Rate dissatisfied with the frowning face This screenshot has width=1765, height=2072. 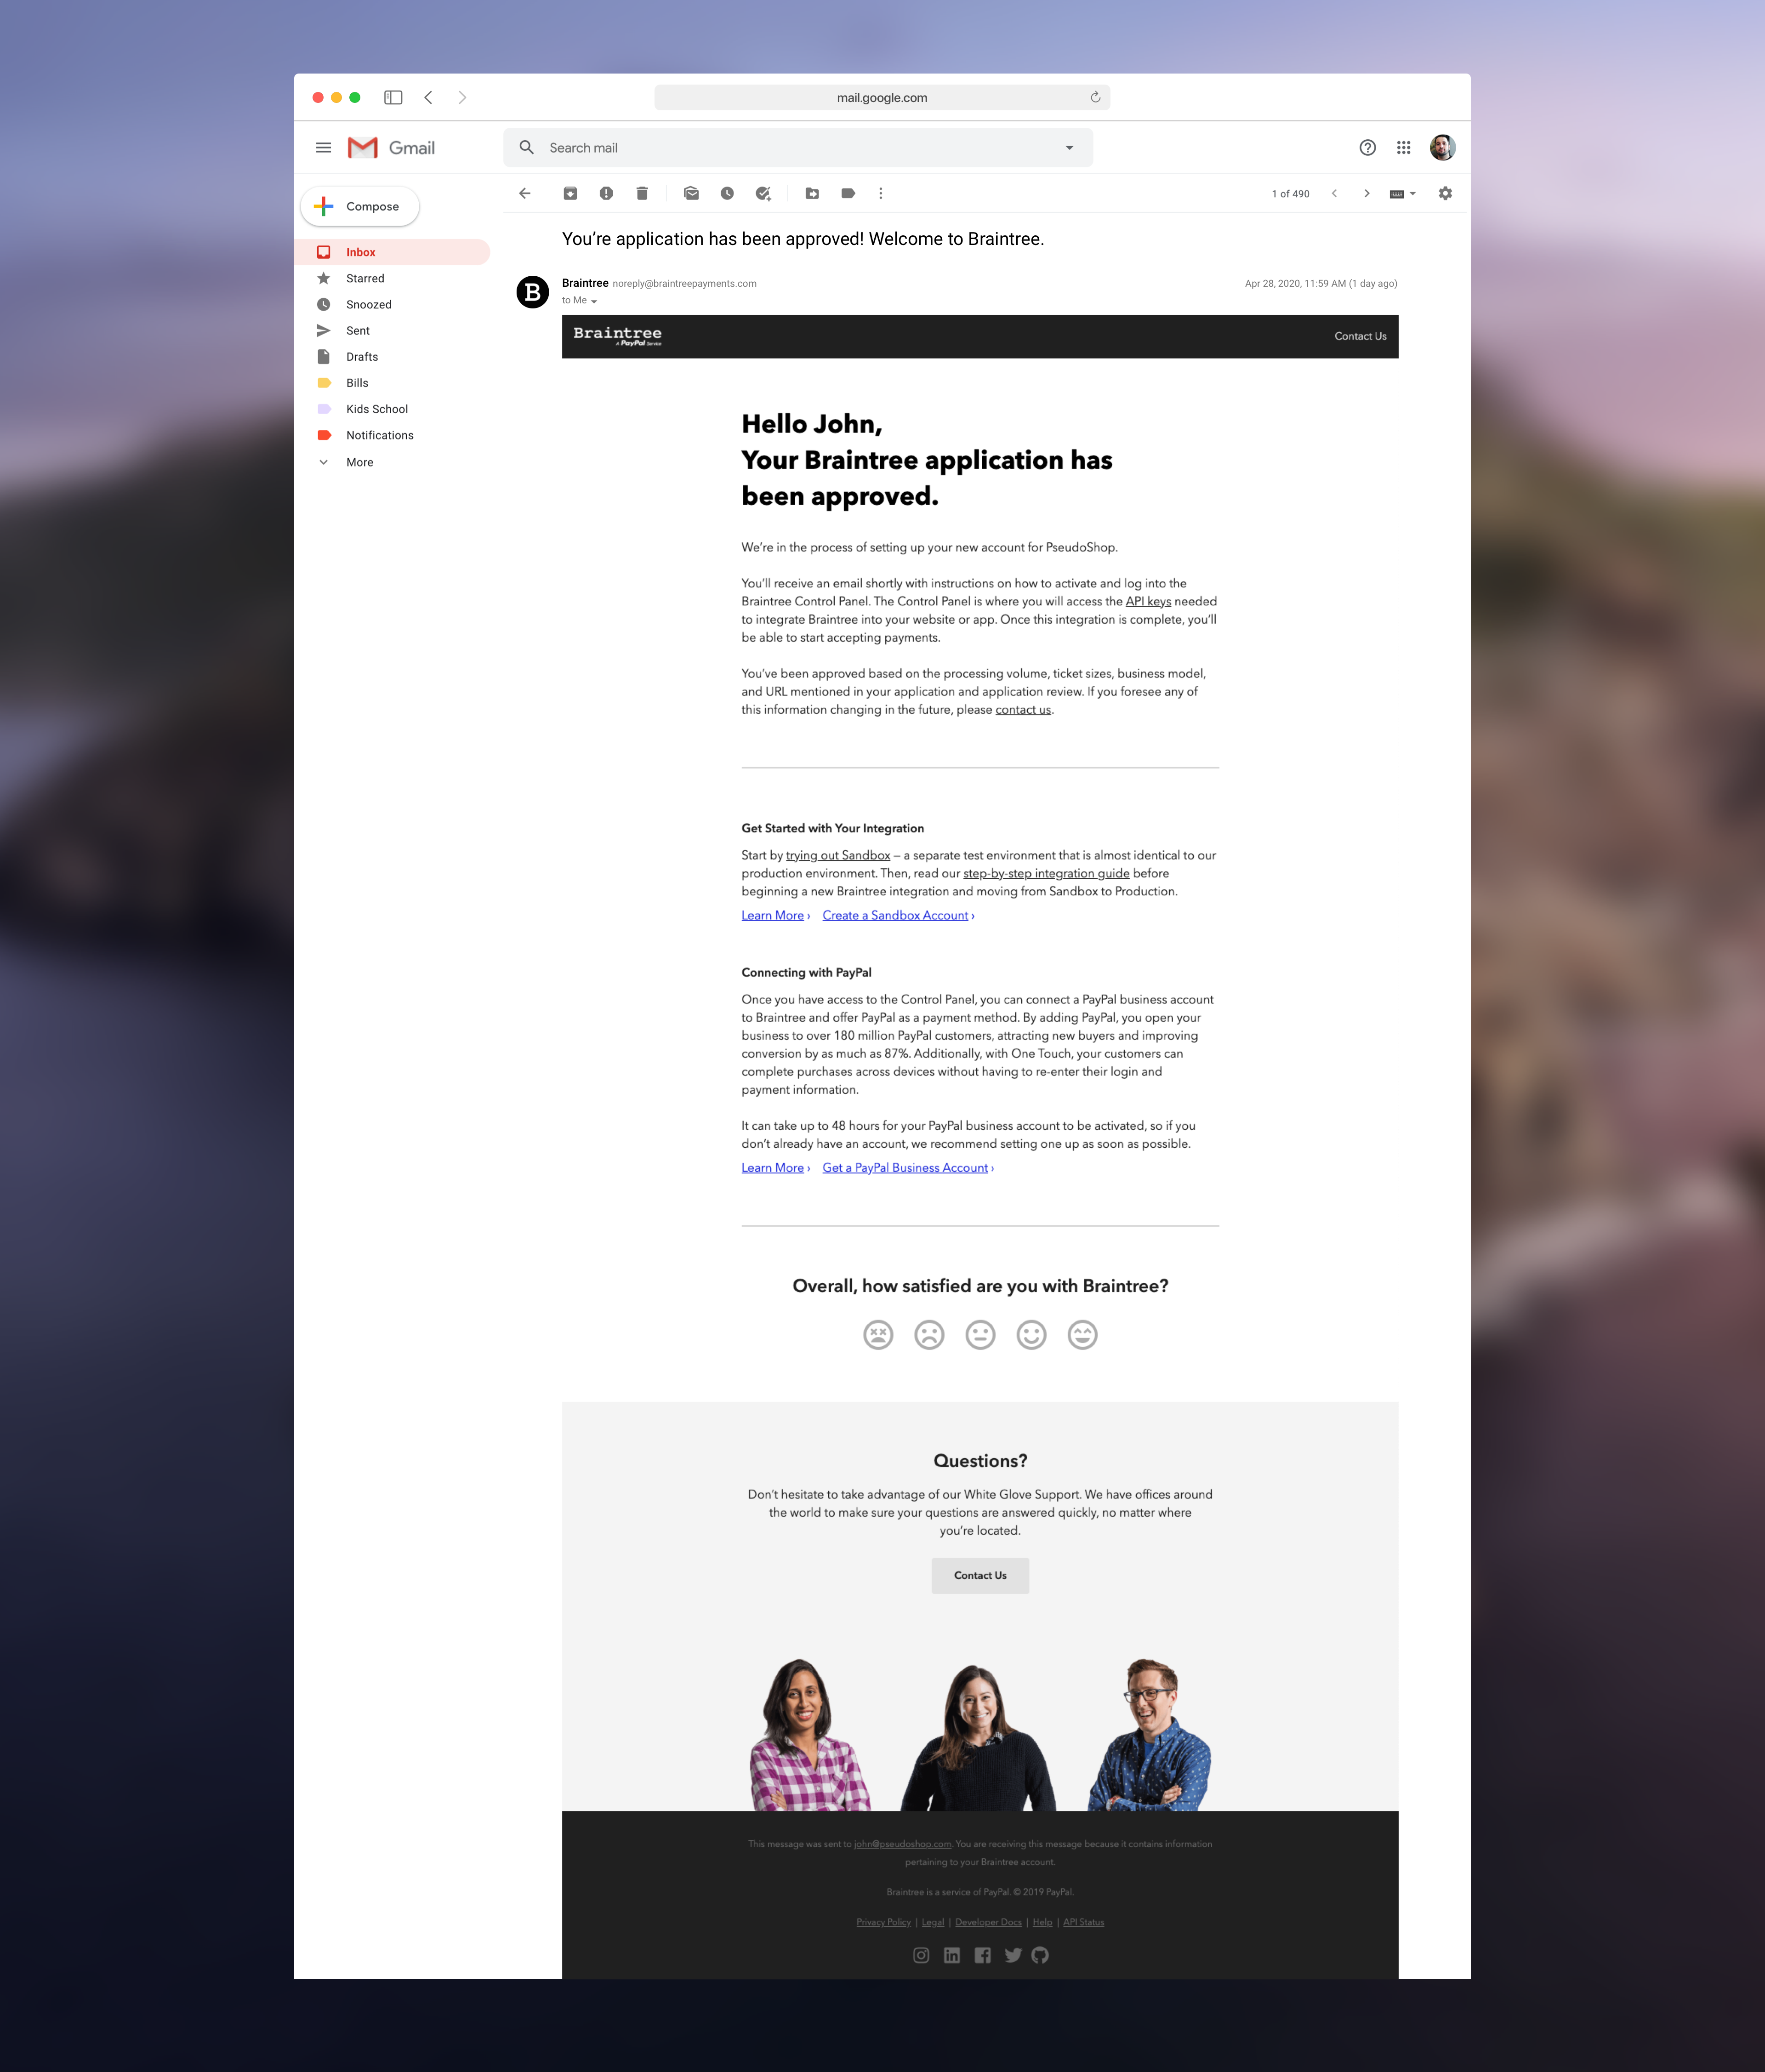tap(929, 1335)
